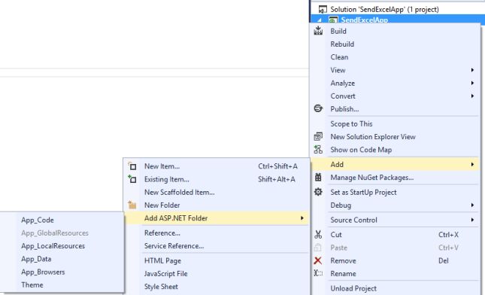Click the Ctrl+V shortcut text
This screenshot has height=295, width=485.
[448, 248]
